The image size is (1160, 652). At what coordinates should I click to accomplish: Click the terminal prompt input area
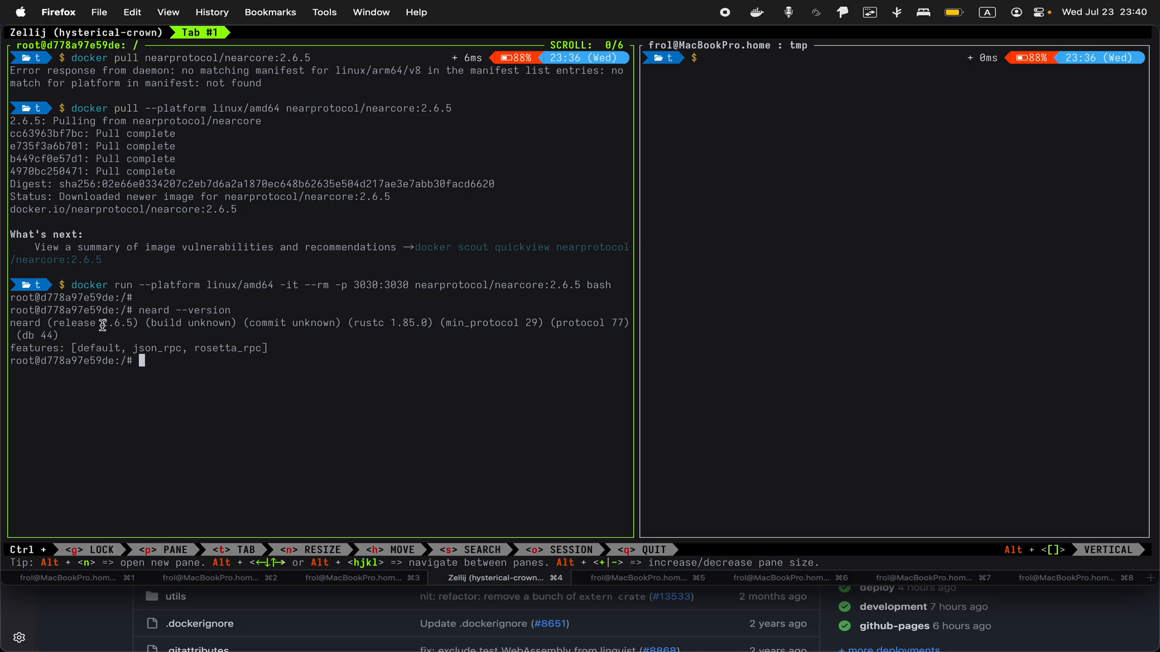143,360
